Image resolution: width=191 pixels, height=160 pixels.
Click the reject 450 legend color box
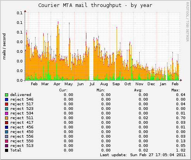pos(7,132)
